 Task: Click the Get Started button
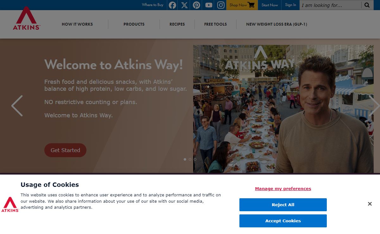pyautogui.click(x=65, y=150)
